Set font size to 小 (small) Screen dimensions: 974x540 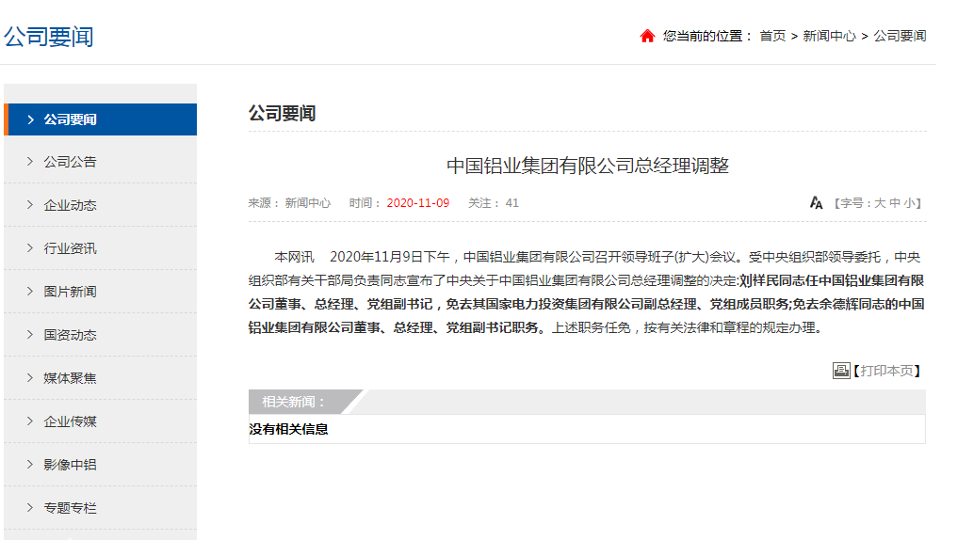[x=909, y=203]
